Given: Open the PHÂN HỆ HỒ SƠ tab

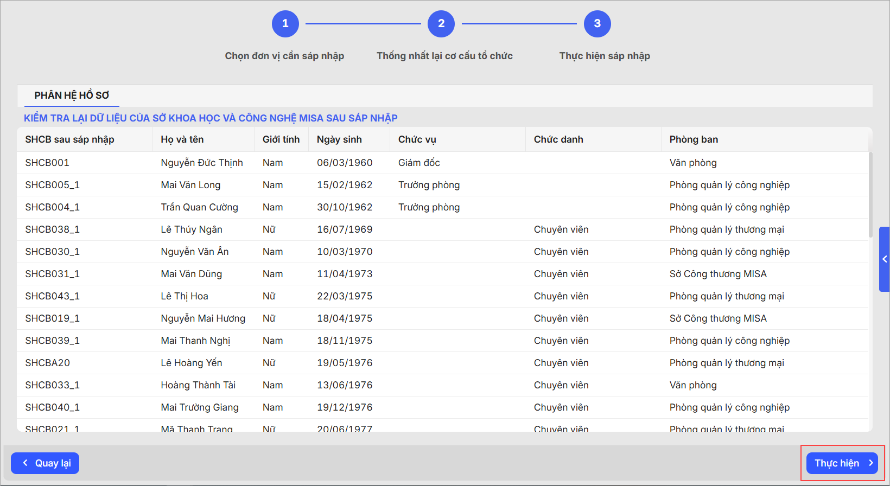Looking at the screenshot, I should (72, 95).
